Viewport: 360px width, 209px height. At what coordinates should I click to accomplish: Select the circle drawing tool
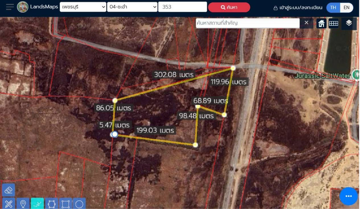click(x=79, y=204)
